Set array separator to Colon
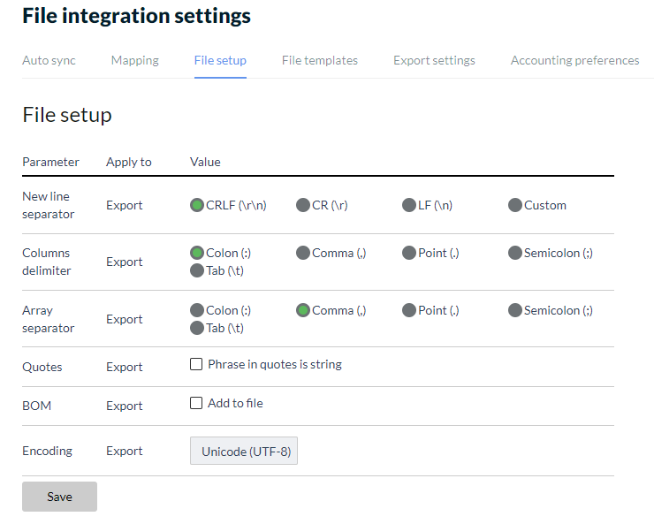The image size is (654, 524). (197, 310)
